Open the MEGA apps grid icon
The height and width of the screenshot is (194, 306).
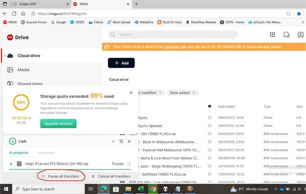tap(272, 34)
